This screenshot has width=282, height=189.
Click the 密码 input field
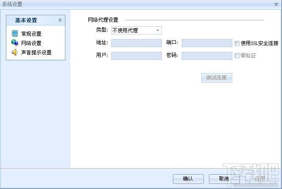[207, 56]
